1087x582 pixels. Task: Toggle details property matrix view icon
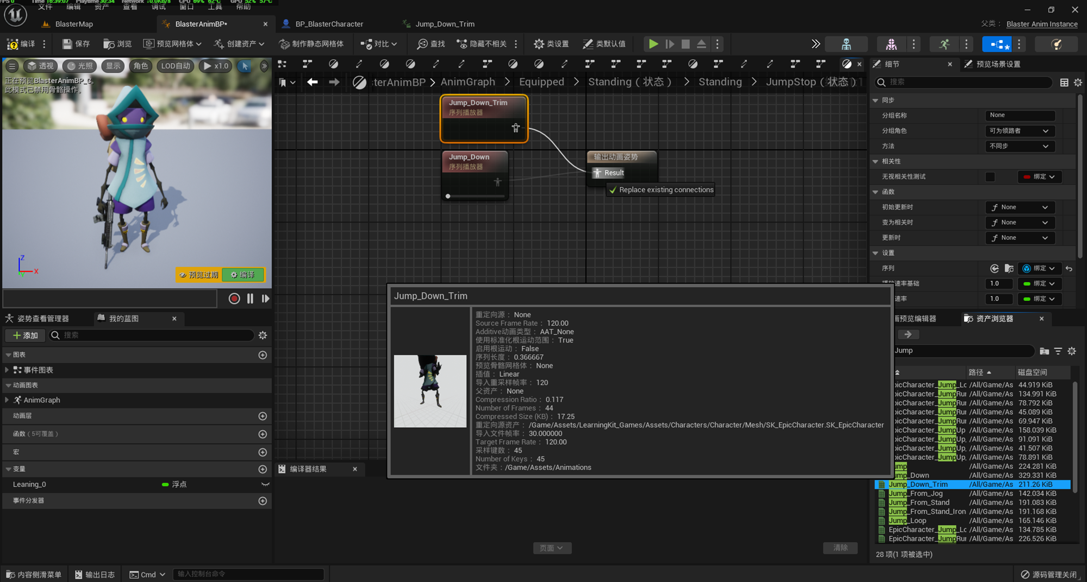pyautogui.click(x=1064, y=83)
